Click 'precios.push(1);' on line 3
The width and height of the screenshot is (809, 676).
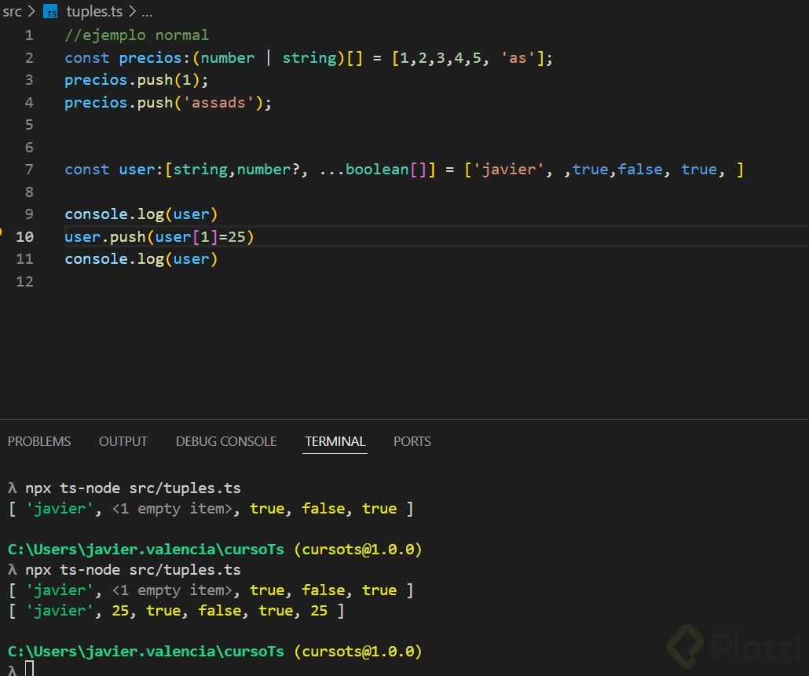pos(136,80)
